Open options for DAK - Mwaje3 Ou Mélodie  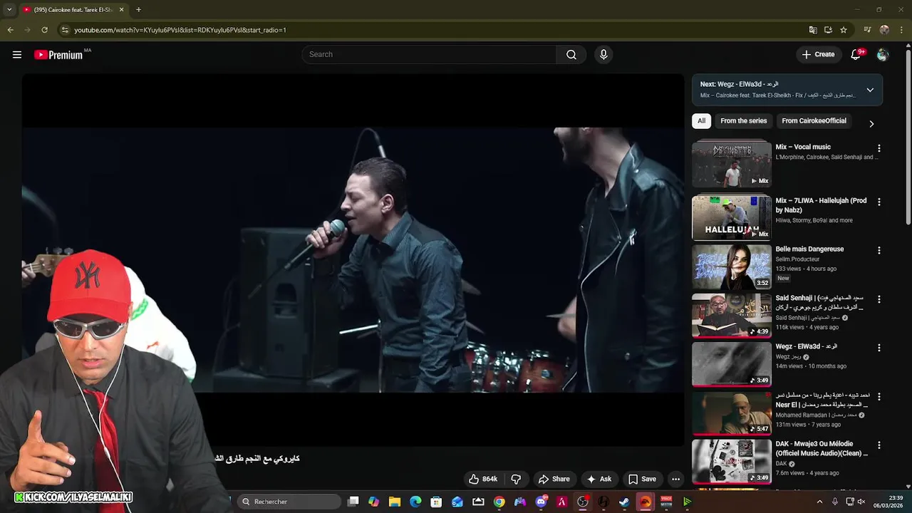(879, 445)
